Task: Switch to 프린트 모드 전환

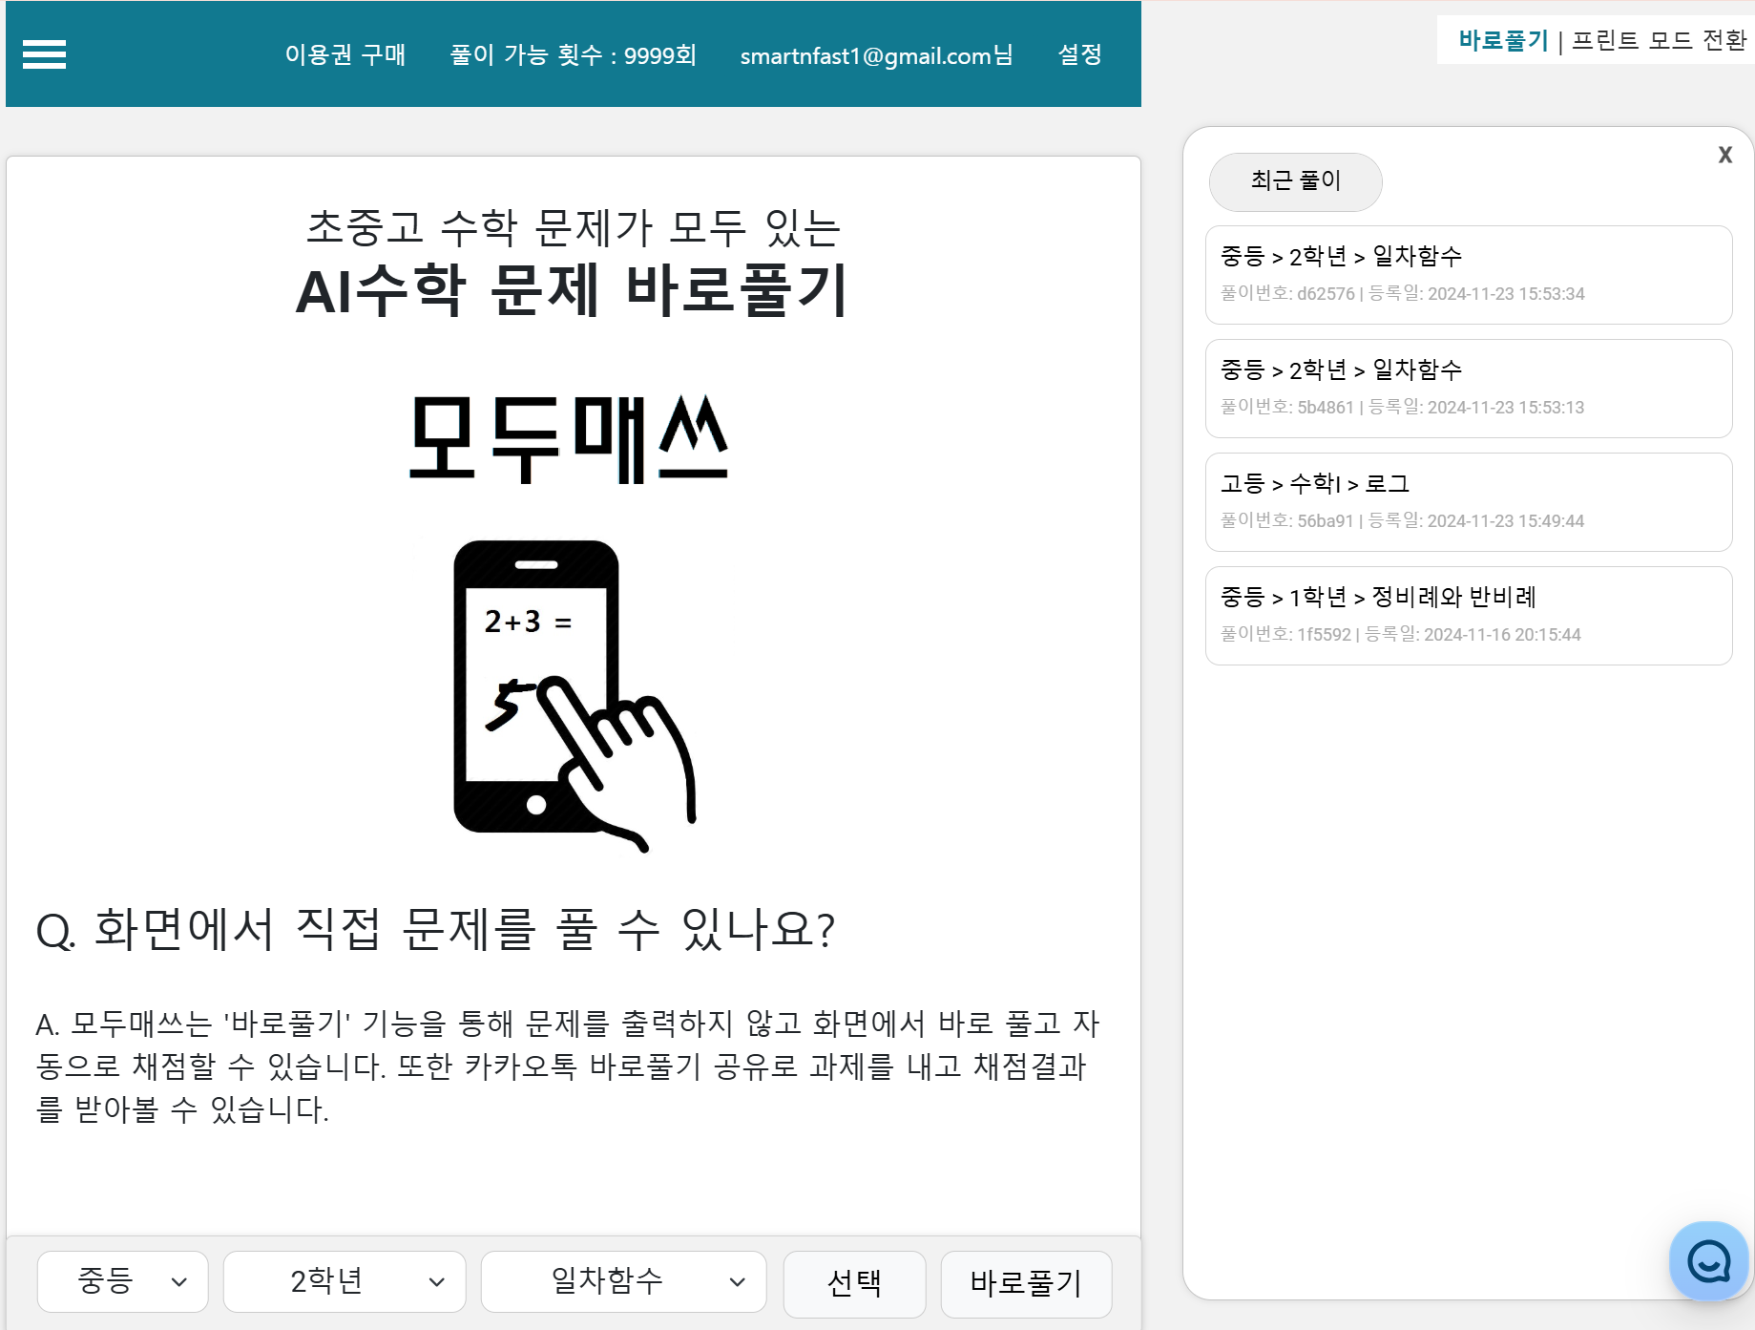Action: pyautogui.click(x=1659, y=40)
